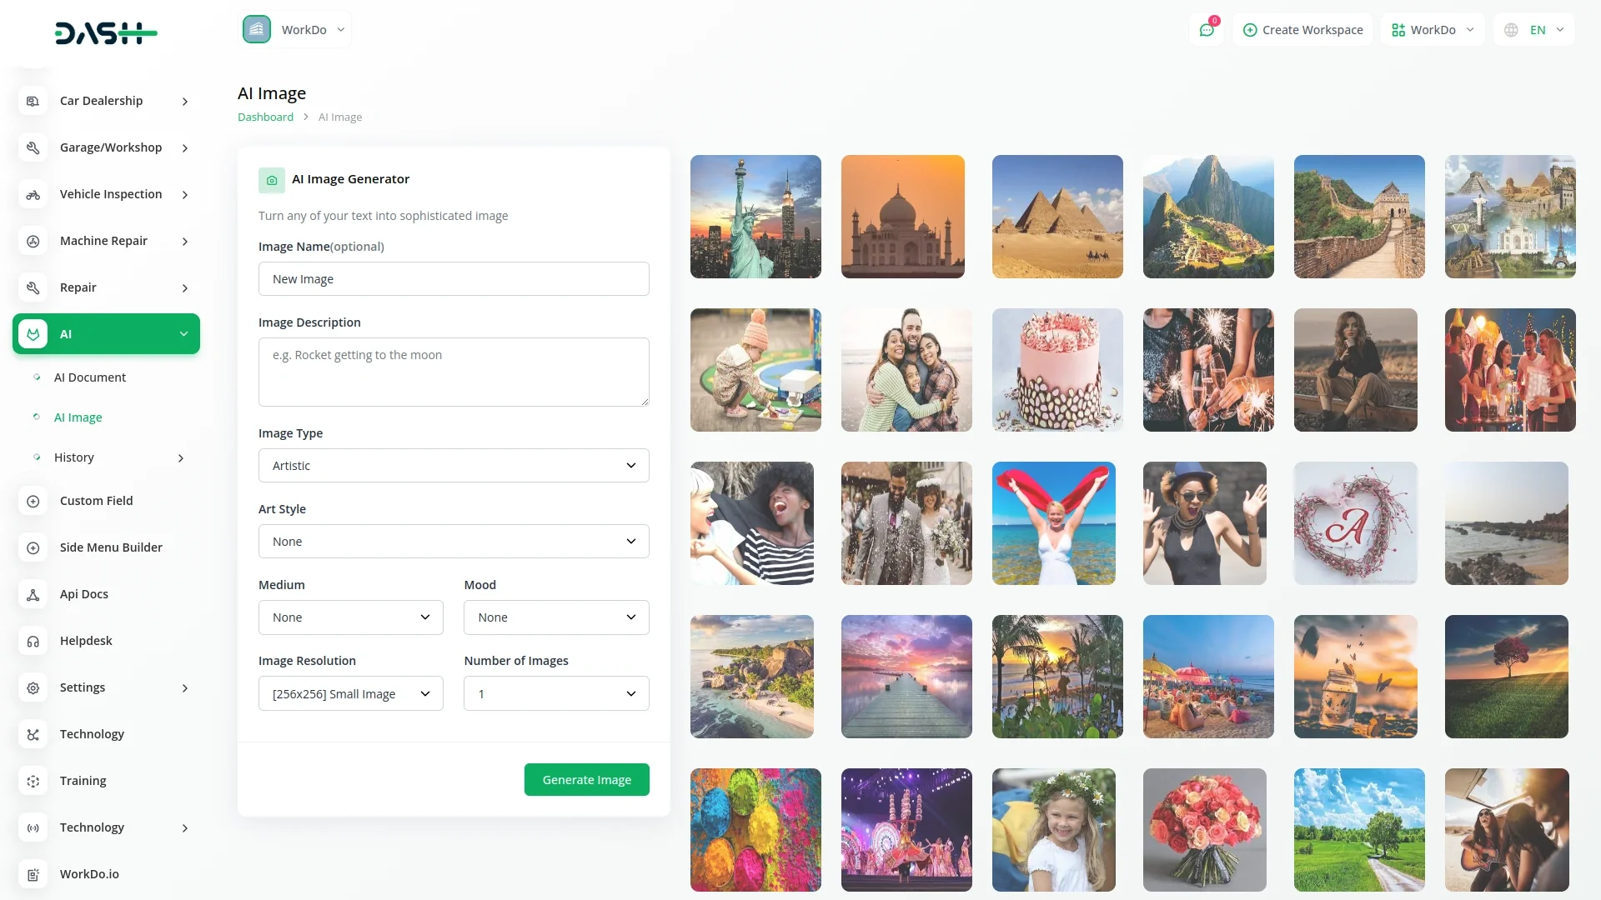1601x900 pixels.
Task: Click the Api Docs sidebar icon
Action: (x=33, y=594)
